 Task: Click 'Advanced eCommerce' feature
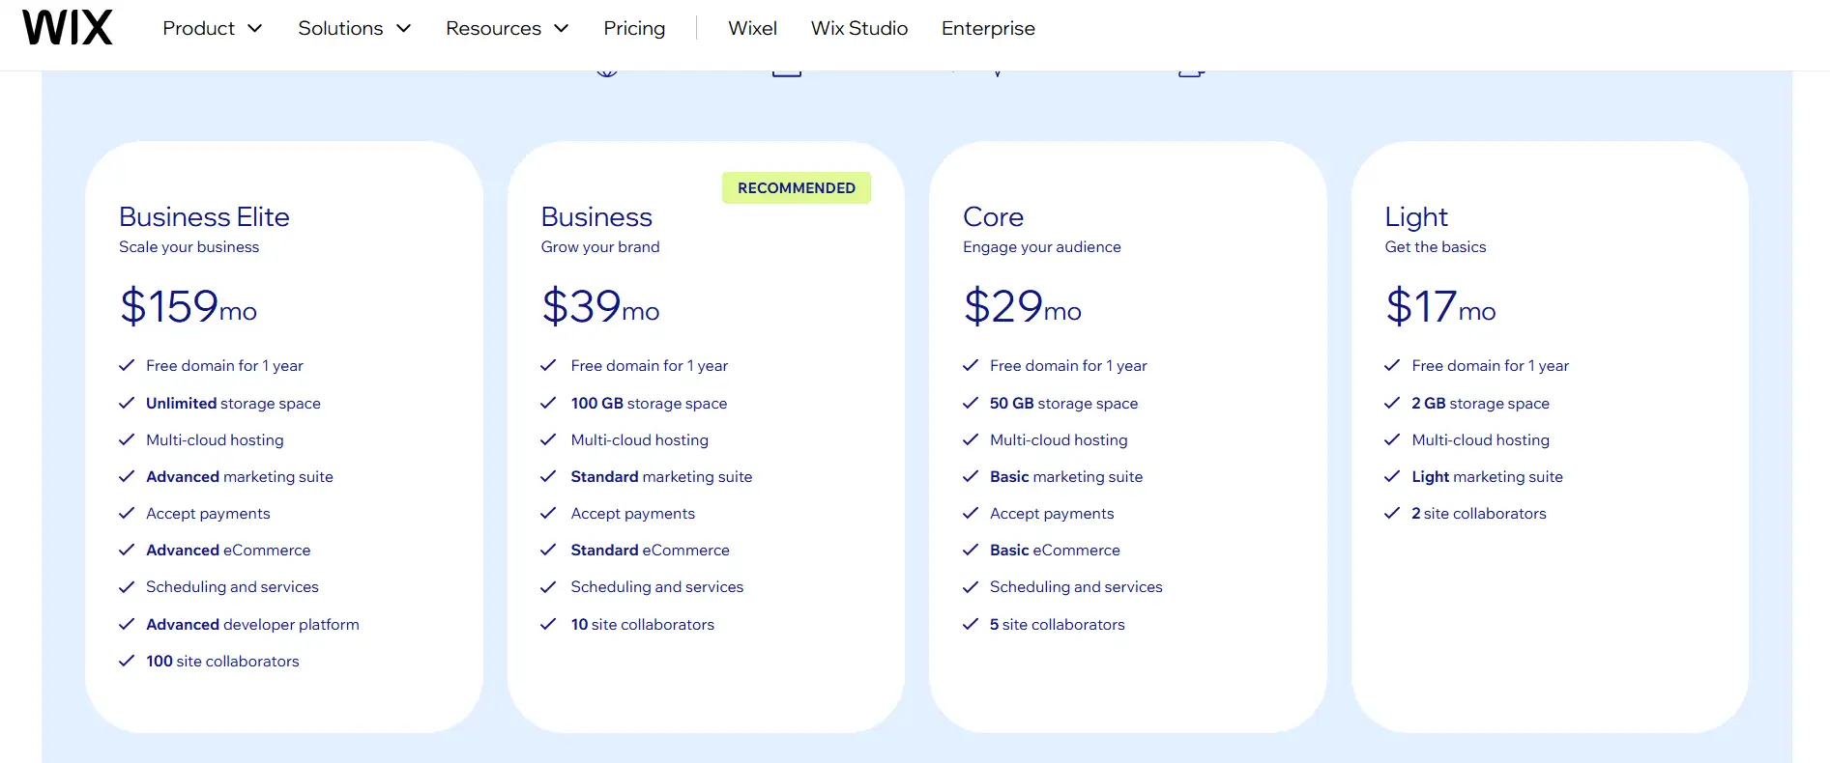tap(228, 550)
